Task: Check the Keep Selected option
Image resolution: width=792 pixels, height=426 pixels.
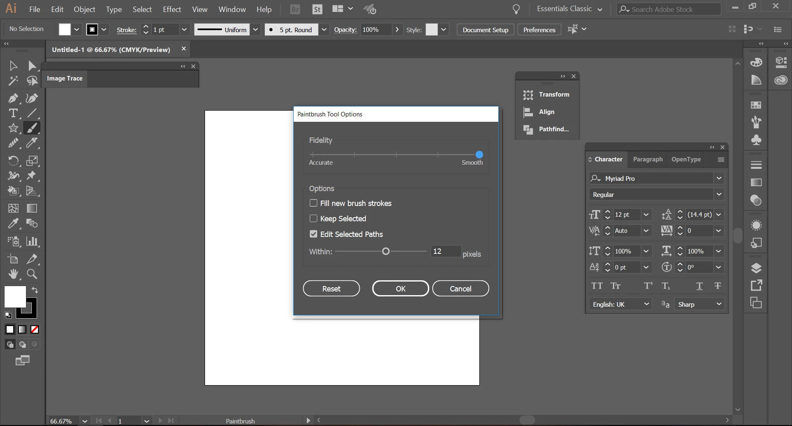Action: pos(313,218)
